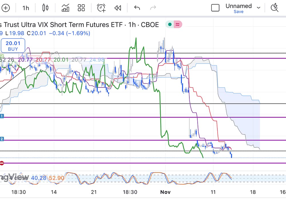Screen dimensions: 286x200
Task: Expand the Unnamed layout chevron menu
Action: coord(259,8)
